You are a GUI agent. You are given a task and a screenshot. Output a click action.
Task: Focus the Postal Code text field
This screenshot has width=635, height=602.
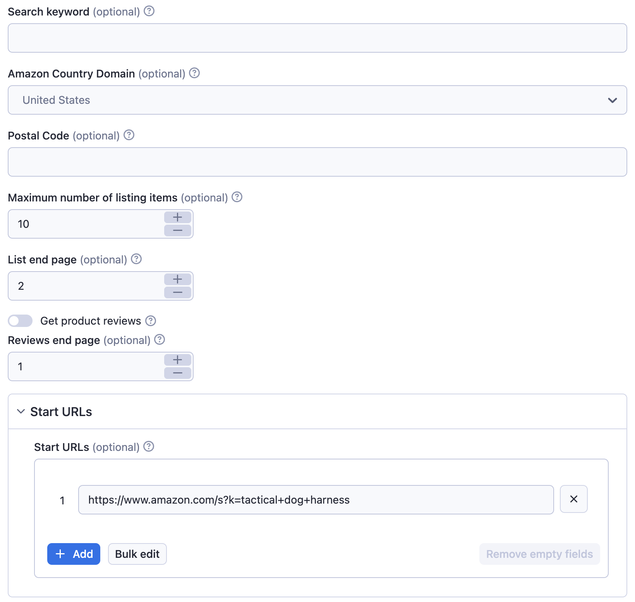click(x=317, y=162)
